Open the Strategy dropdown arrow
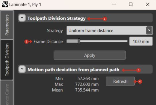156x105 pixels. 149,30
